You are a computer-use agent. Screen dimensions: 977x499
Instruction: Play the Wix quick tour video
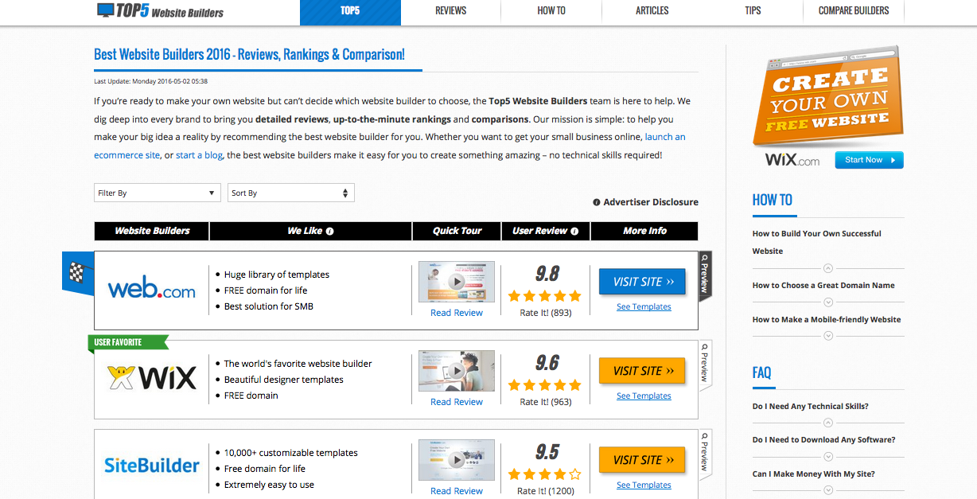click(457, 371)
